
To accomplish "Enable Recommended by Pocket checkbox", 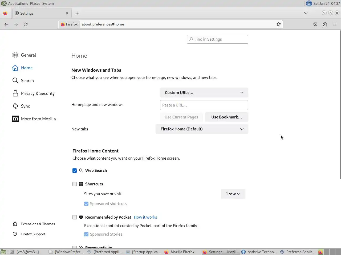I will coord(75,217).
